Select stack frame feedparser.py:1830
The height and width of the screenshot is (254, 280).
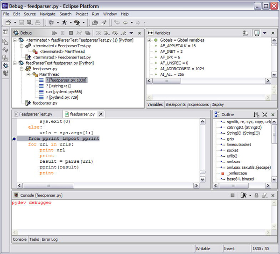[x=66, y=80]
